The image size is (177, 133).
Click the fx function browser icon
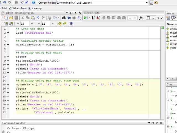coord(141,18)
